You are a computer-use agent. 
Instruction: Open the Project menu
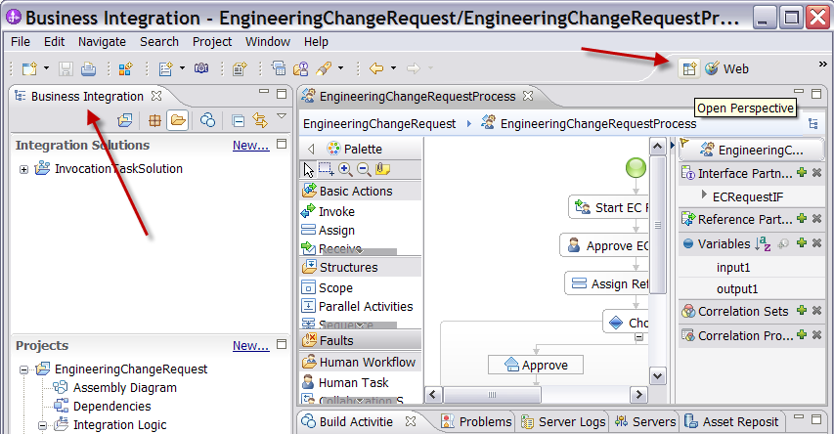[212, 41]
